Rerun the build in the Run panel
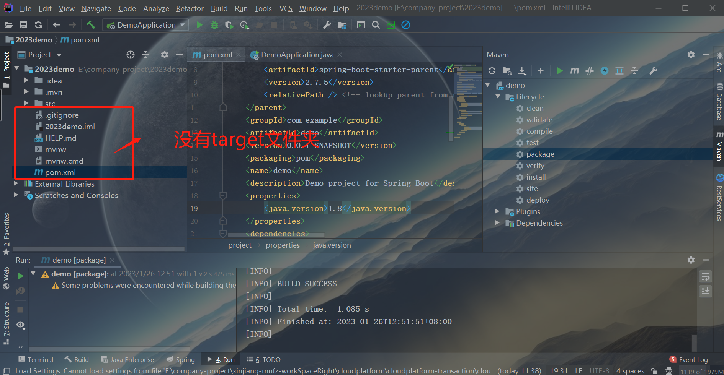724x375 pixels. tap(21, 276)
